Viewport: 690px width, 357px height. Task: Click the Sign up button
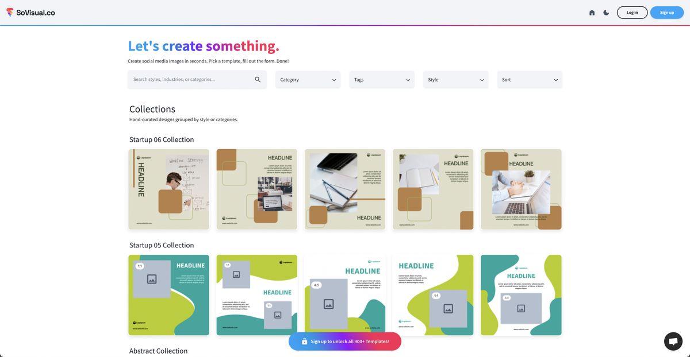pos(666,13)
